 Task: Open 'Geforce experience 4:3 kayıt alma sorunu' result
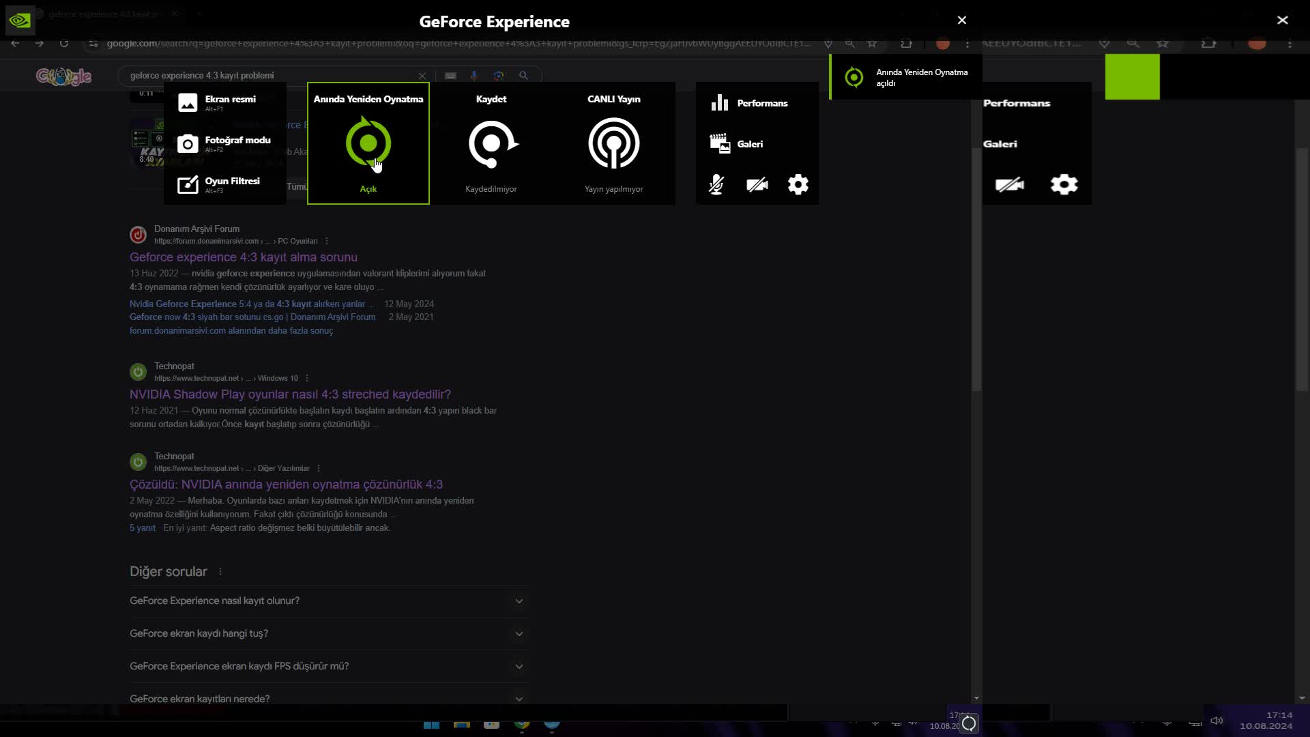(x=244, y=257)
